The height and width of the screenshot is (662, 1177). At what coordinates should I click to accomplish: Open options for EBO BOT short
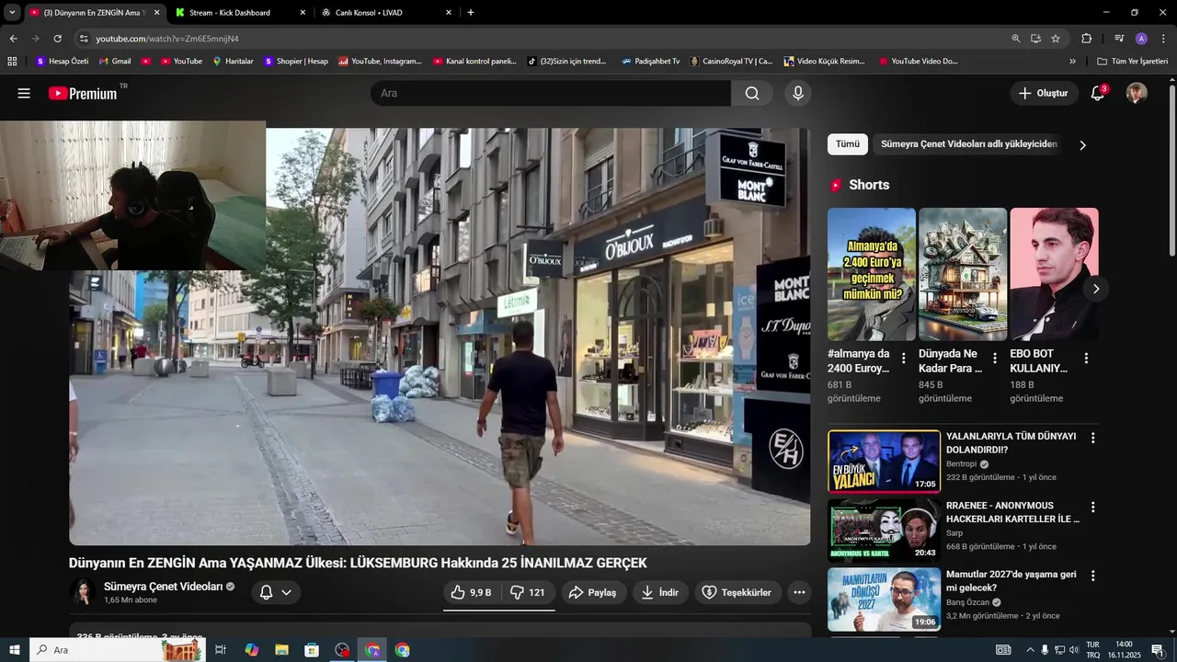1086,359
